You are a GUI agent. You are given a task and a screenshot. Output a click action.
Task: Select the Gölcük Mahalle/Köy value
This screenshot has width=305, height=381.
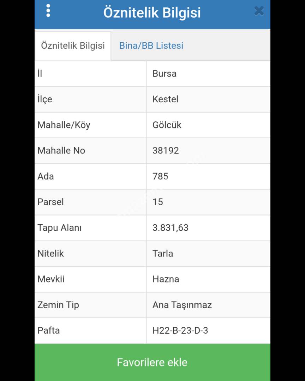click(x=167, y=125)
